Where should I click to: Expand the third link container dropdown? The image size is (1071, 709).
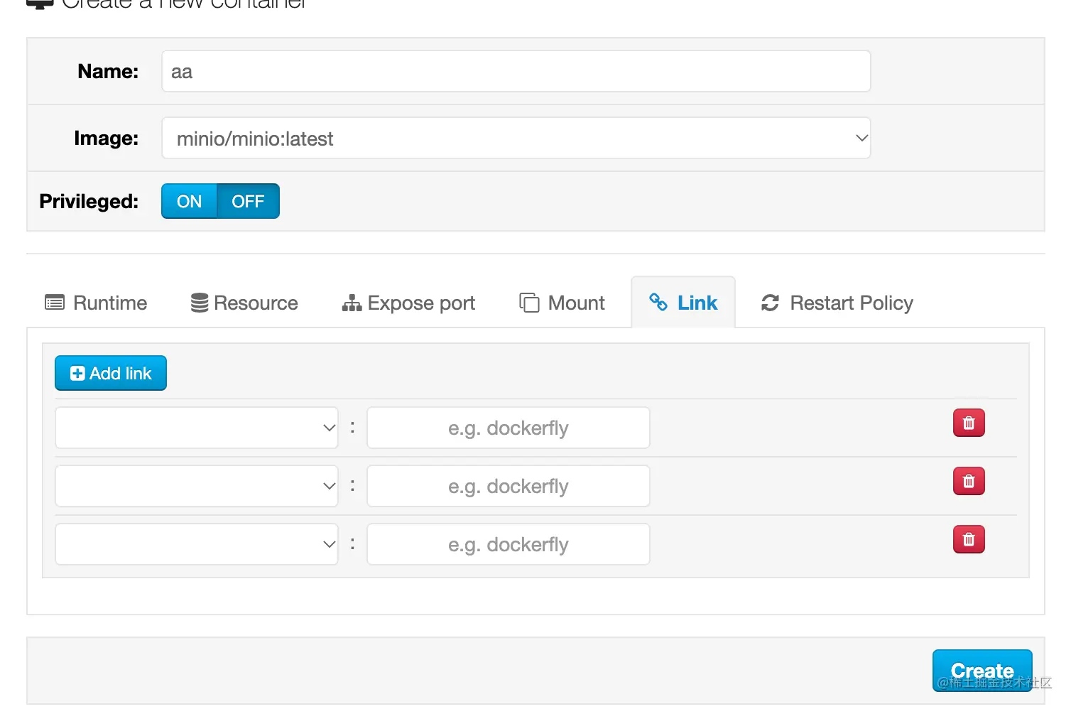coord(197,545)
